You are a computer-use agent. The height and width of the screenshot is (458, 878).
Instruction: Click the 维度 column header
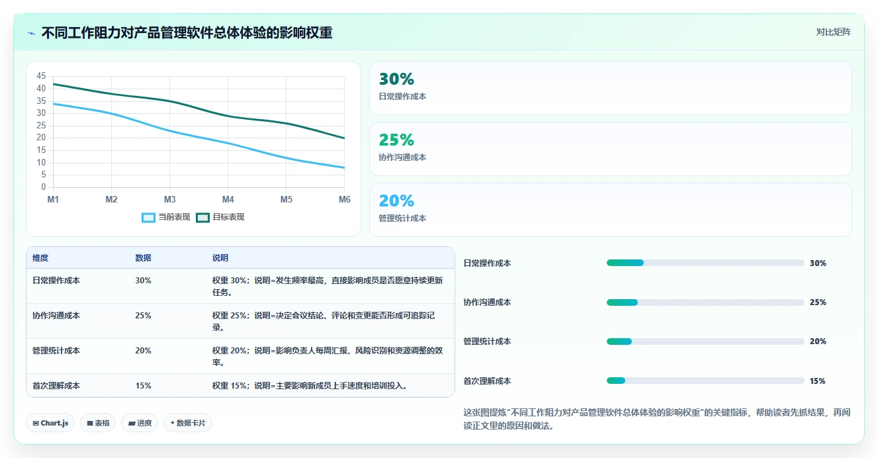(x=40, y=257)
